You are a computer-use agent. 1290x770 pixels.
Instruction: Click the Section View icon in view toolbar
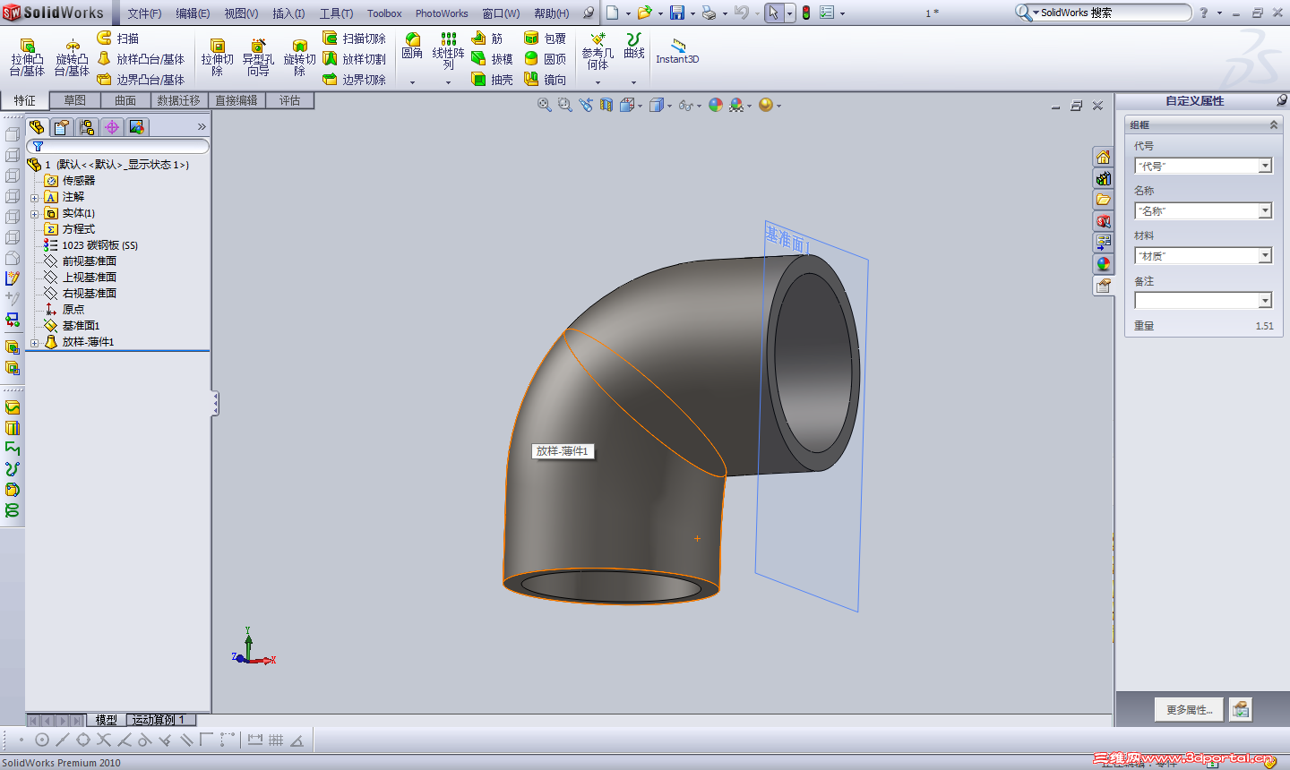(x=606, y=105)
